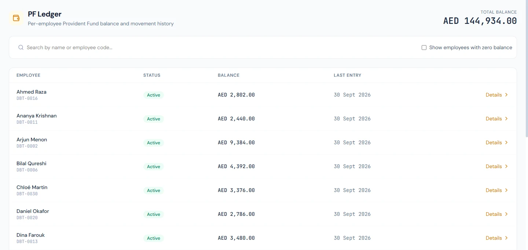Image resolution: width=528 pixels, height=250 pixels.
Task: Enable Show employees with zero balance checkbox
Action: tap(424, 47)
